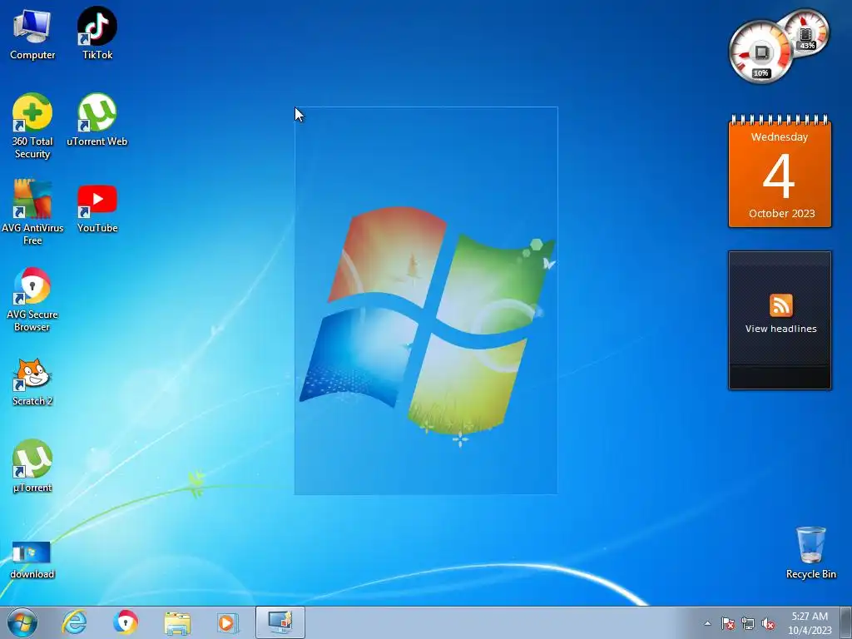Select the Scratch 2 shortcut
The height and width of the screenshot is (639, 852).
[32, 383]
